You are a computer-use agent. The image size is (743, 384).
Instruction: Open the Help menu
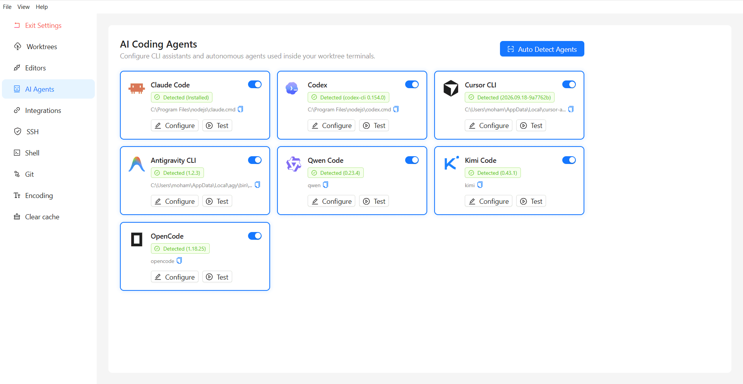(x=42, y=7)
